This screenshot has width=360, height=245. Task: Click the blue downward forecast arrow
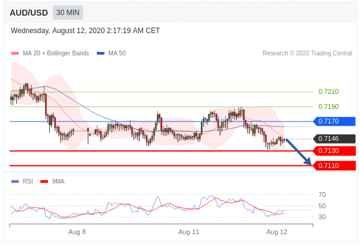[299, 152]
